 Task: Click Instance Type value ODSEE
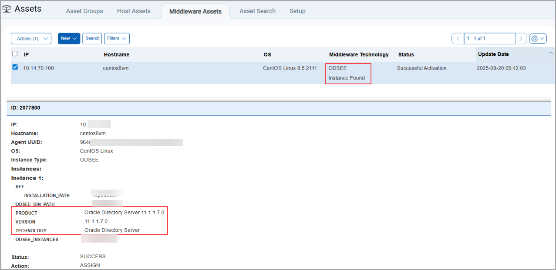(89, 160)
